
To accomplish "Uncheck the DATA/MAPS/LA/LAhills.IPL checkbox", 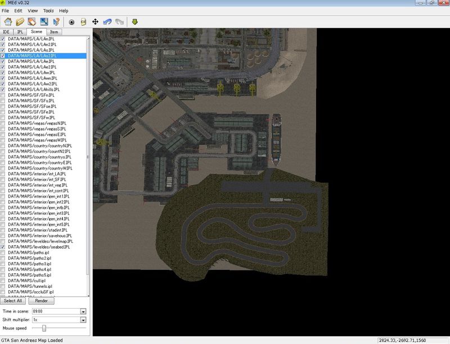I will (3, 89).
